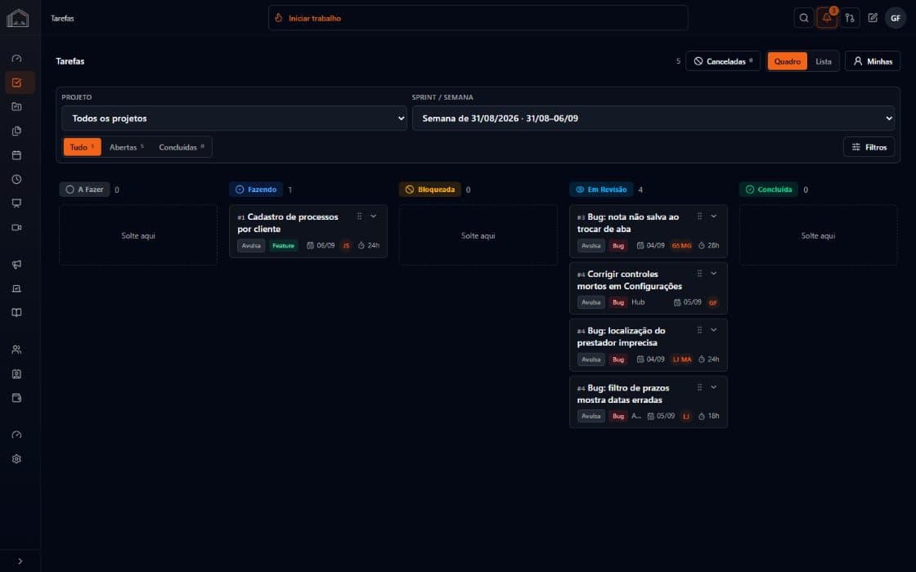
Task: Click the drag handle on Cadastro de processos card
Action: (359, 217)
